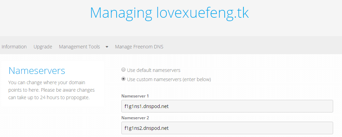Click the 'can take up to 24 hours' line
342x137 pixels.
click(49, 97)
